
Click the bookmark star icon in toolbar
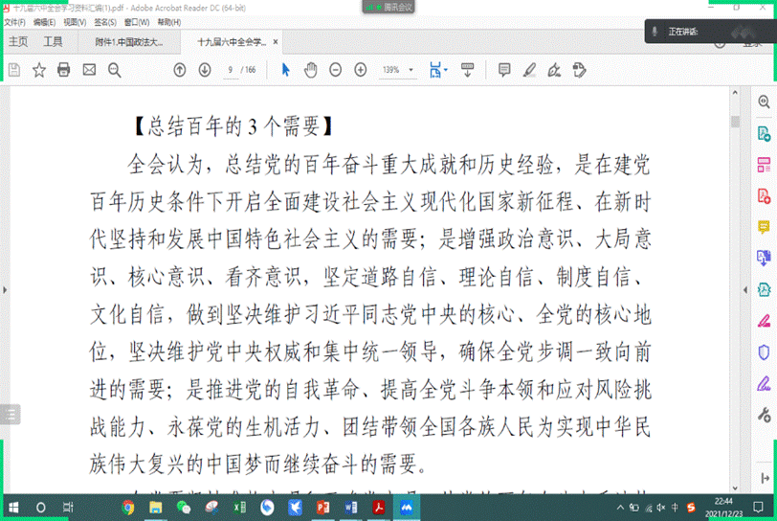39,70
